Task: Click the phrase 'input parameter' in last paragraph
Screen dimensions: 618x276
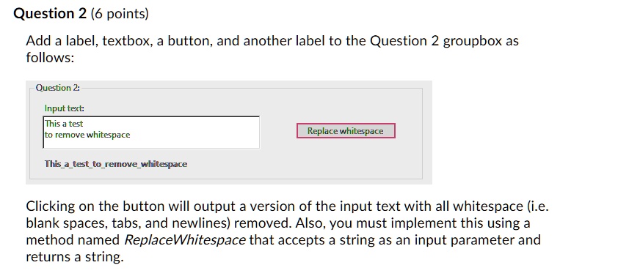Action: [x=465, y=240]
